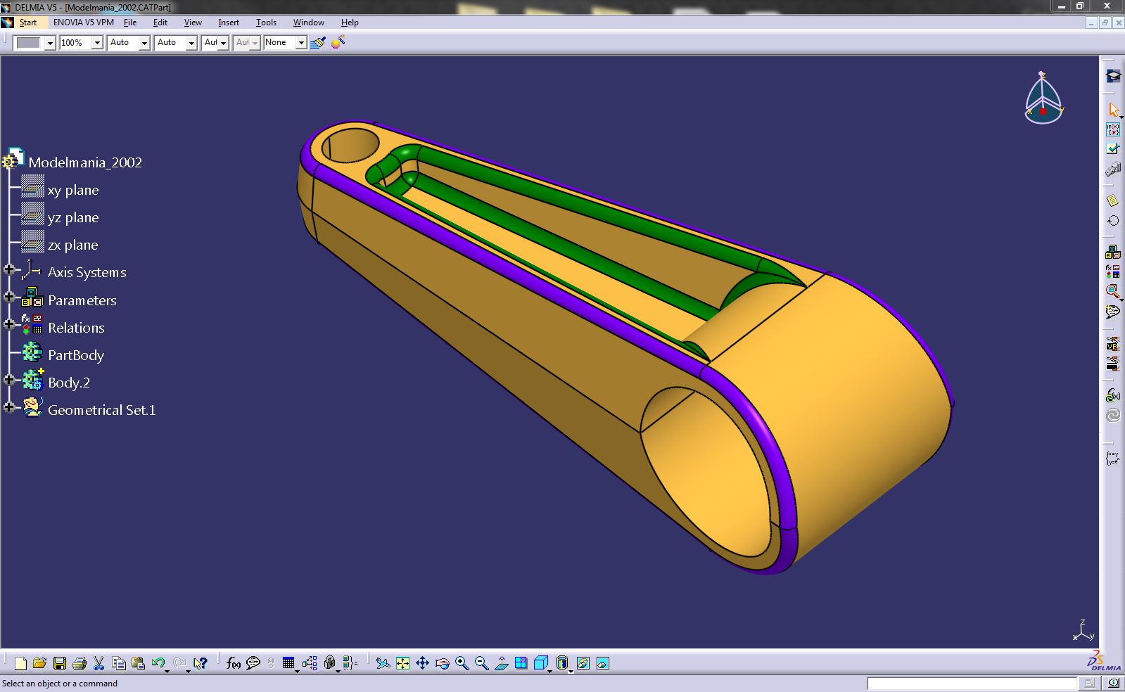This screenshot has height=692, width=1125.
Task: Click the 3D compass in the viewport corner
Action: (1043, 98)
